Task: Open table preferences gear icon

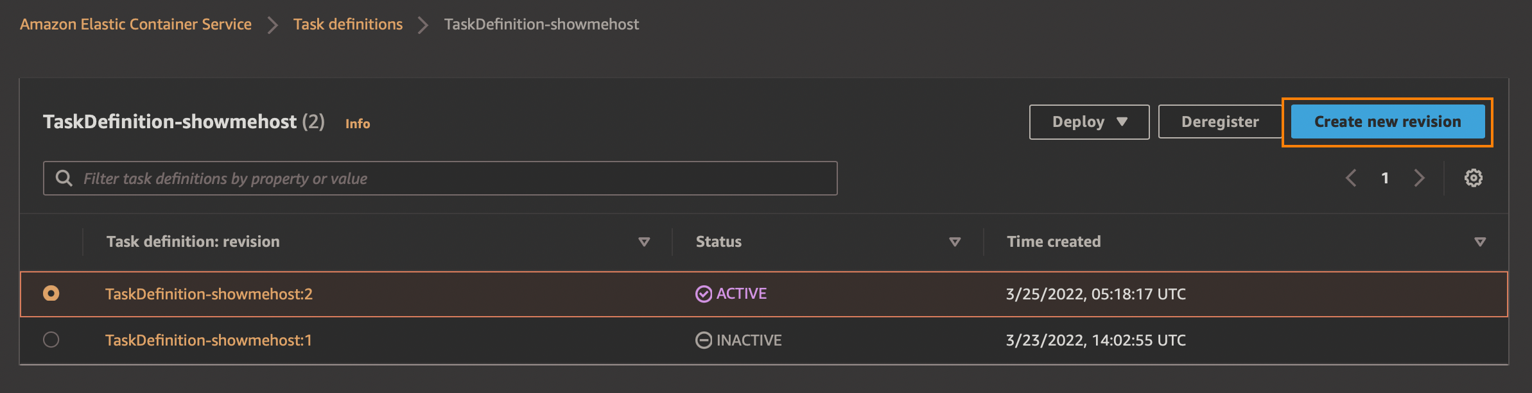Action: pos(1474,178)
